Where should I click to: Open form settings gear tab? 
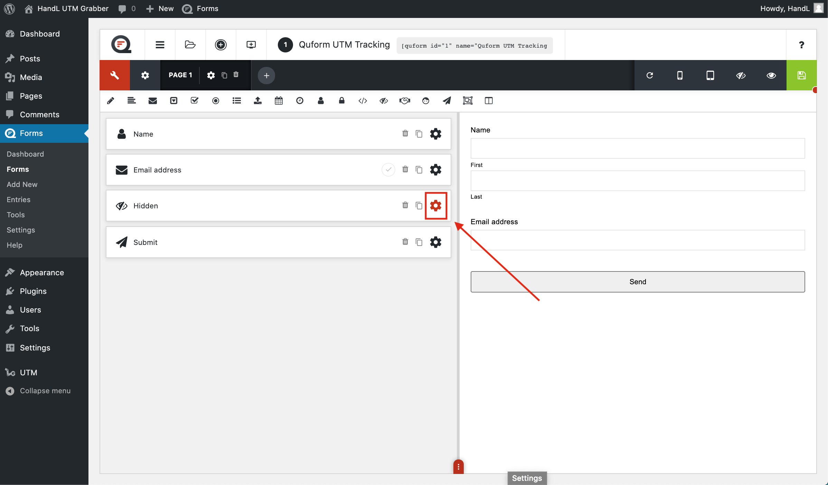coord(145,75)
